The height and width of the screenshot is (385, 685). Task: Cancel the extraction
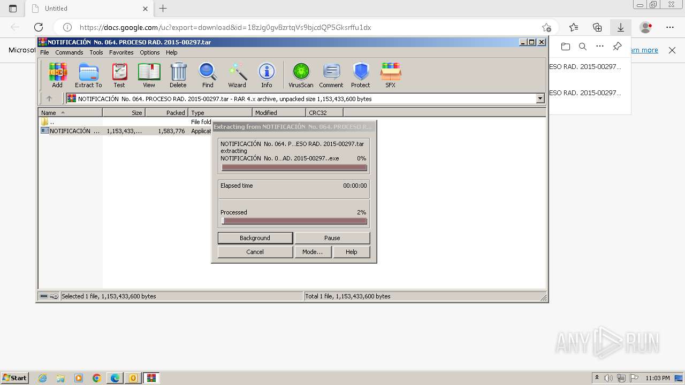click(x=255, y=252)
